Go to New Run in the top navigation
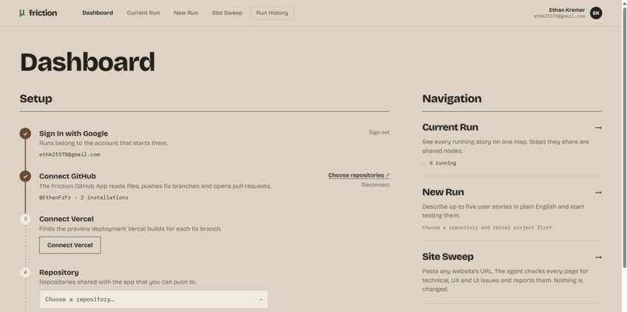 pyautogui.click(x=186, y=12)
